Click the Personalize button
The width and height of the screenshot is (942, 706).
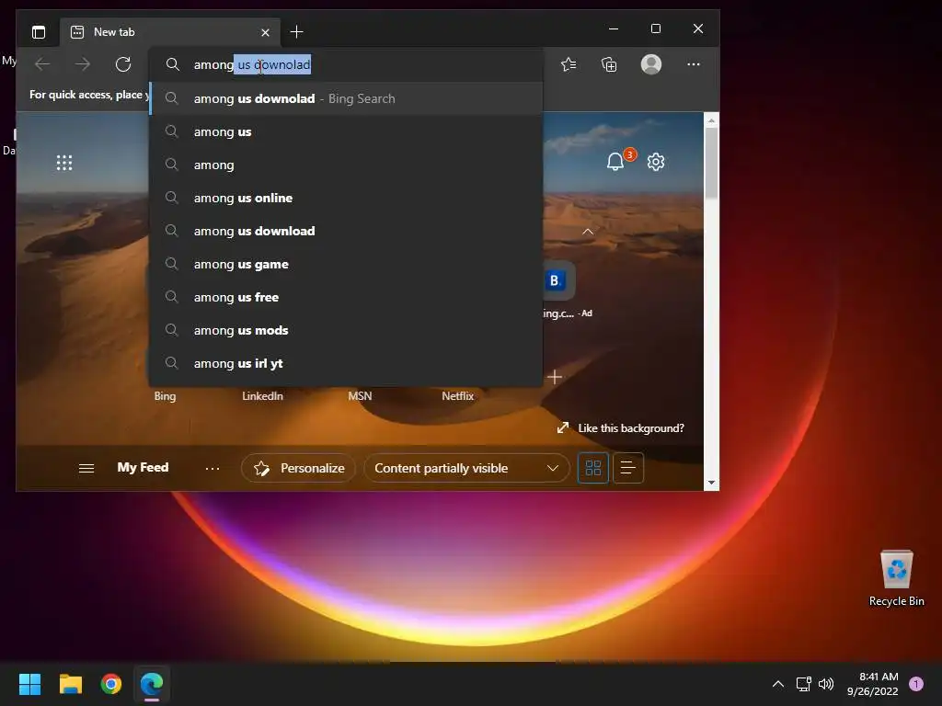(x=299, y=468)
